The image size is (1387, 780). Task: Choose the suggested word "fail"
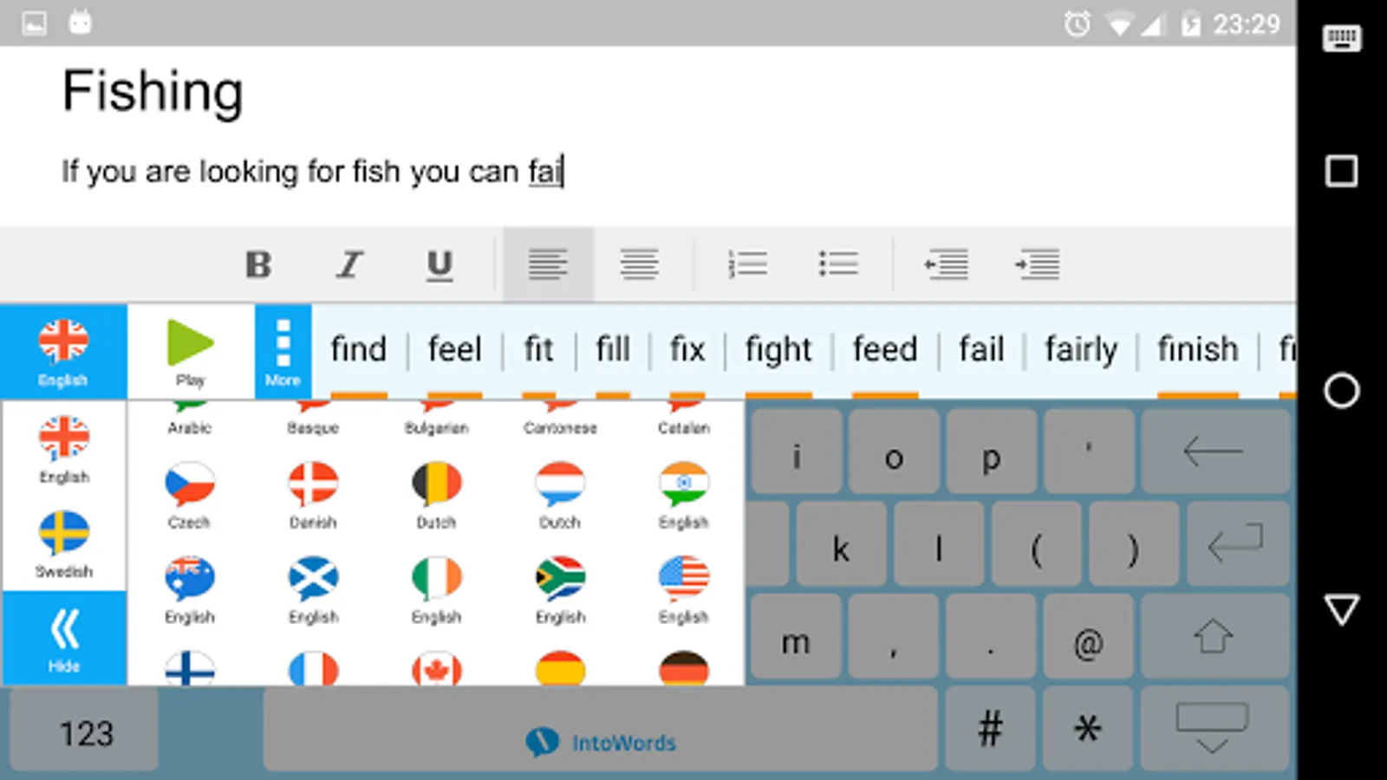(x=981, y=350)
